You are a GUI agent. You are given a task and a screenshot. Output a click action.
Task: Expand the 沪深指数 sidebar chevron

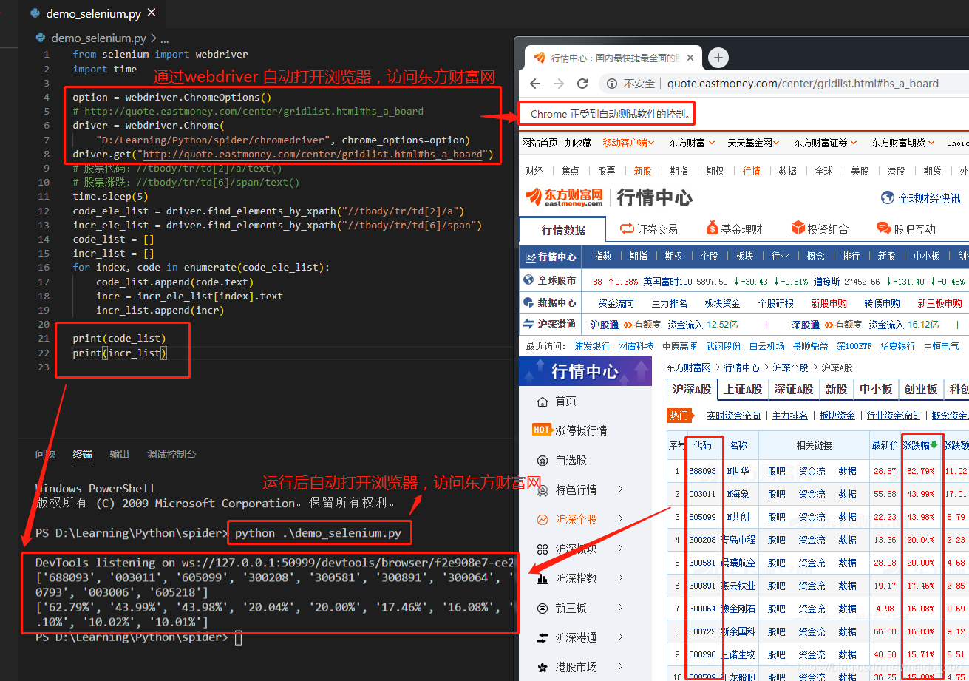click(x=620, y=578)
